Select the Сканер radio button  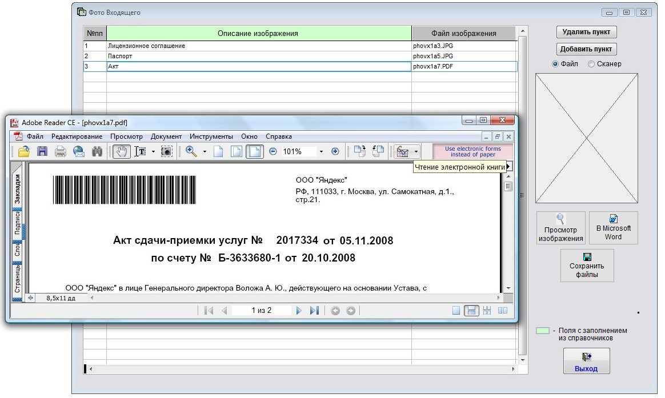(591, 64)
